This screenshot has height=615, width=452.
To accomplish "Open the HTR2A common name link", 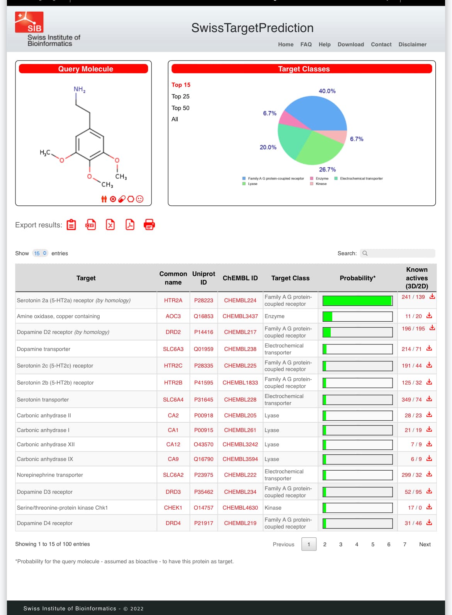I will pyautogui.click(x=173, y=300).
